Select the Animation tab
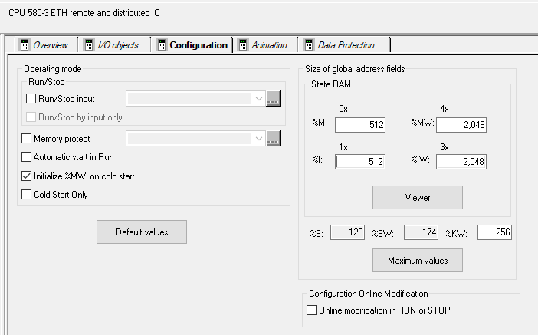The height and width of the screenshot is (335, 538). (x=263, y=45)
